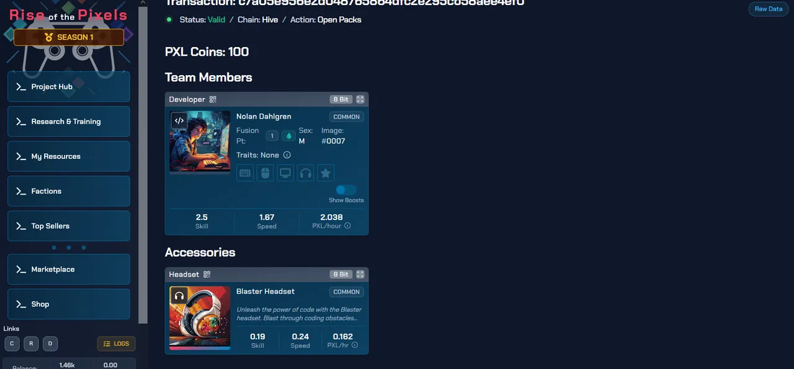Click the R link button

tap(31, 344)
